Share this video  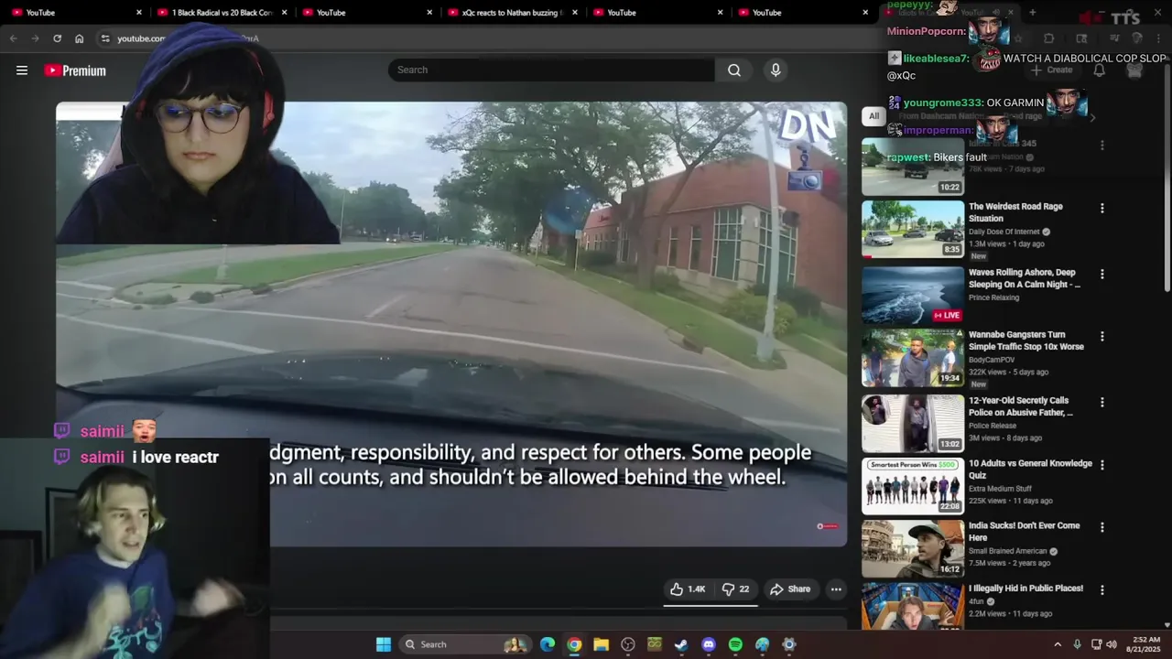tap(790, 589)
